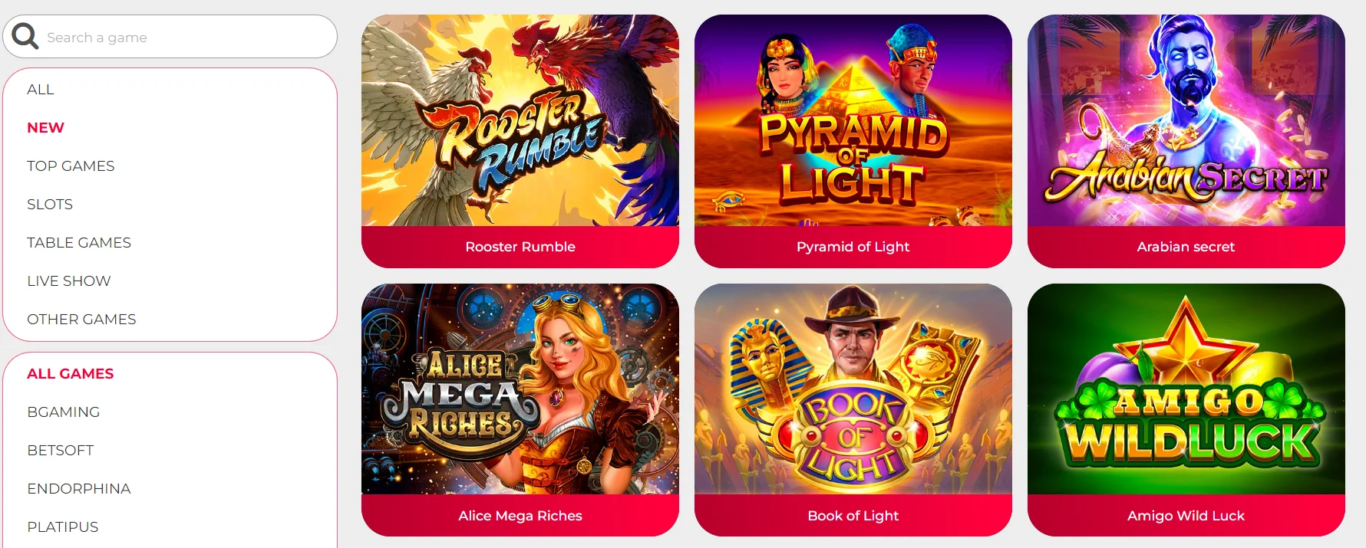The height and width of the screenshot is (548, 1366).
Task: Switch to LIVE SHOW category
Action: click(69, 281)
